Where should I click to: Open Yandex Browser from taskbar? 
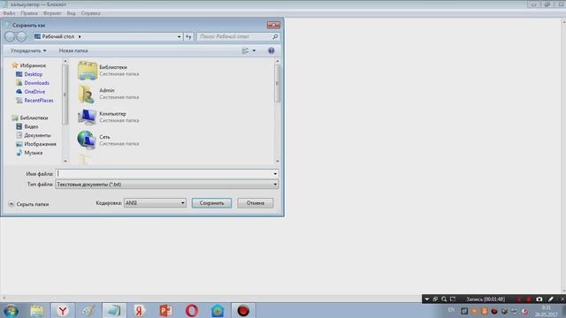pos(63,310)
